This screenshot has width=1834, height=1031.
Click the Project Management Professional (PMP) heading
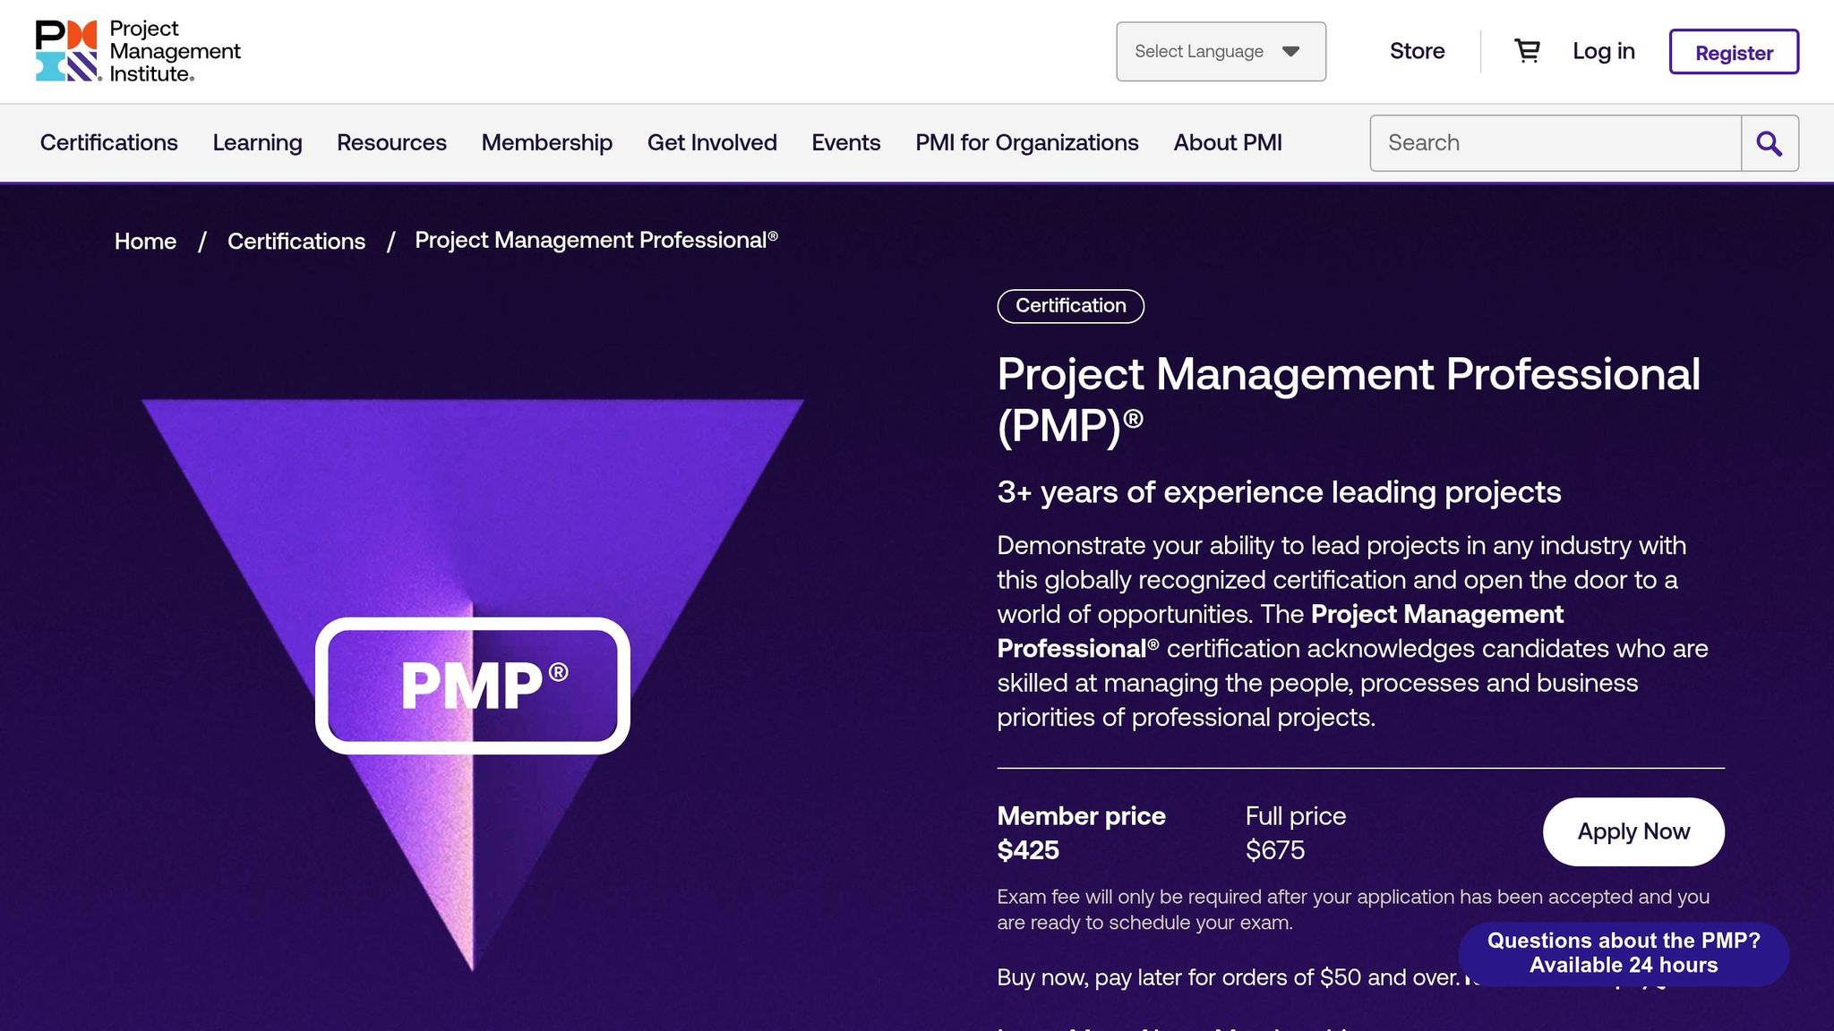pyautogui.click(x=1349, y=399)
